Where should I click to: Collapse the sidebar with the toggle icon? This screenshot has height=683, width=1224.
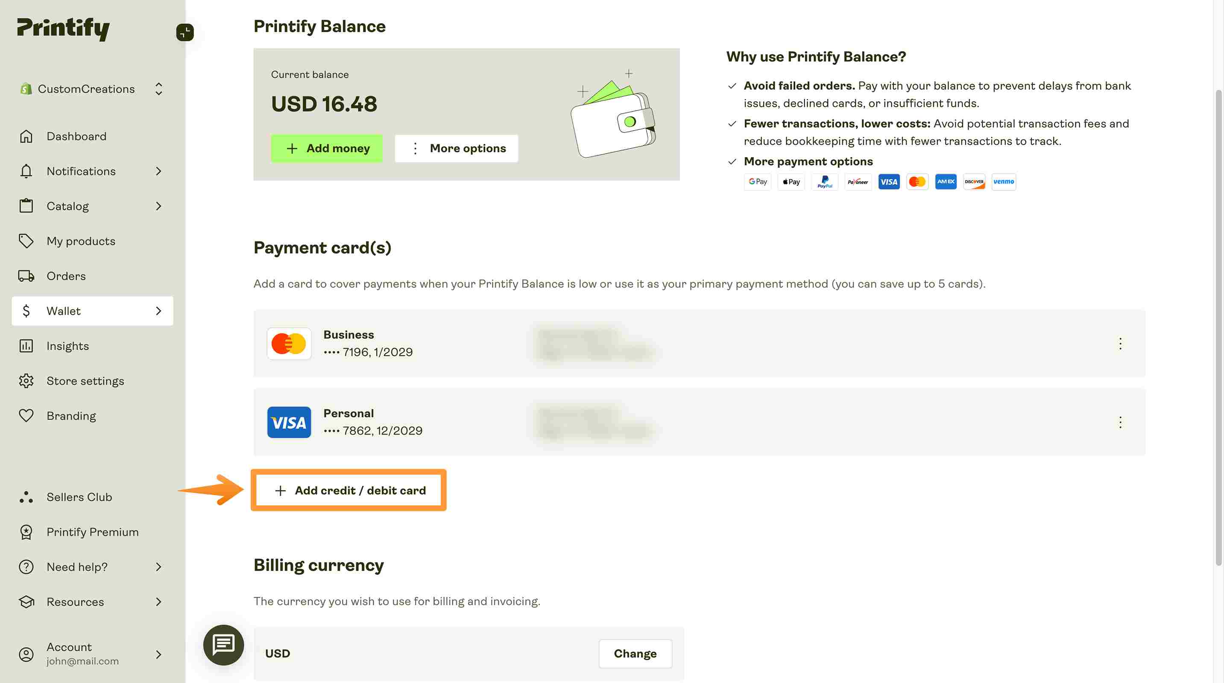pyautogui.click(x=185, y=32)
